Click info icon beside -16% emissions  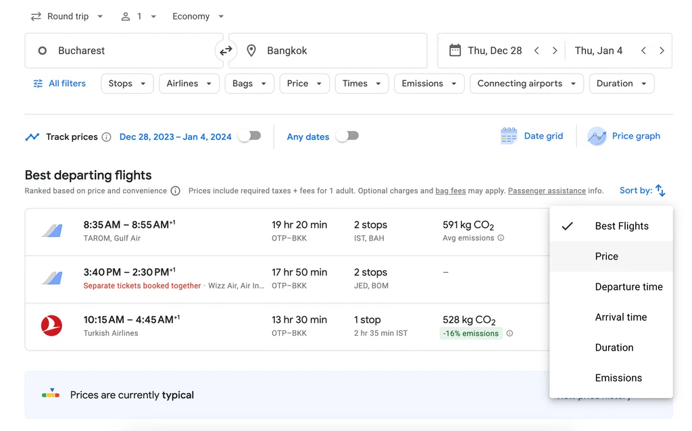pos(510,334)
